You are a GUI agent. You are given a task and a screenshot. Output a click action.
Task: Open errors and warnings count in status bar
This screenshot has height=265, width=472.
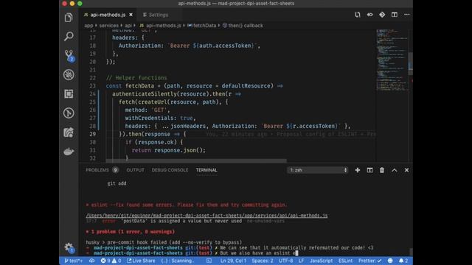point(111,261)
